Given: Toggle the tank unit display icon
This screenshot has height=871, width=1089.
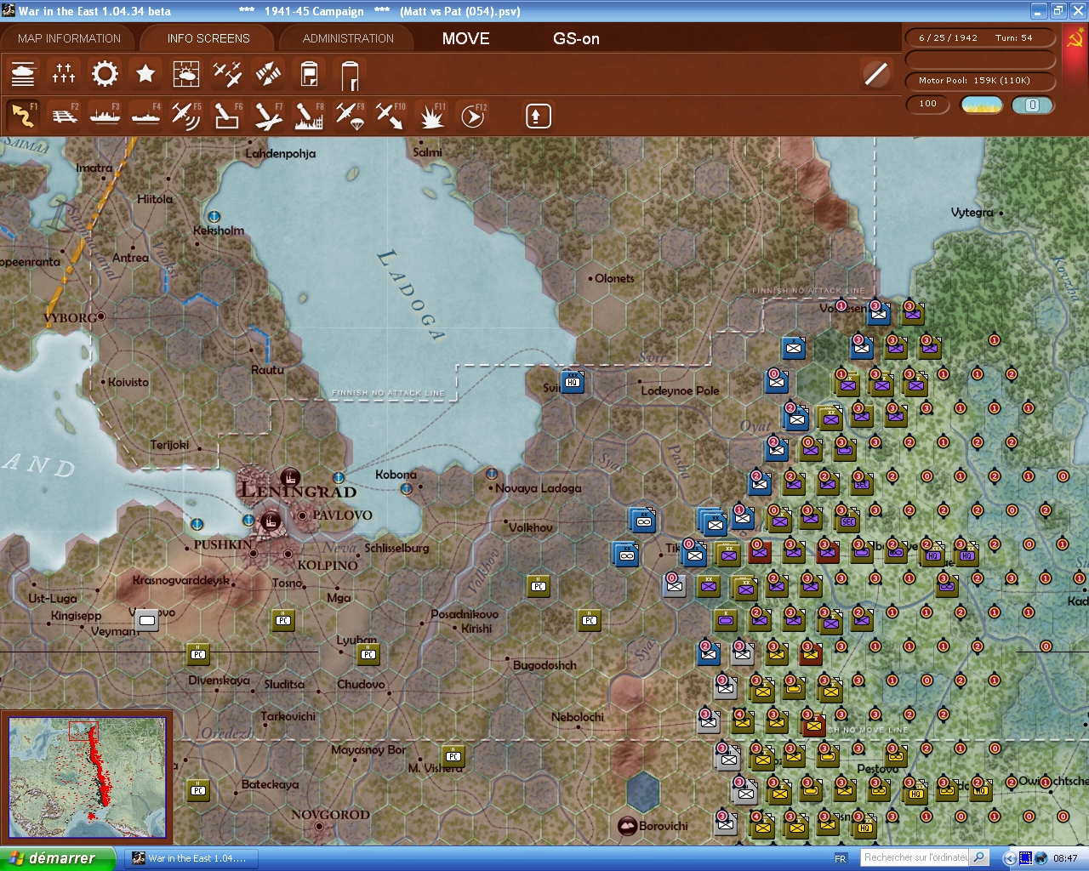Looking at the screenshot, I should (23, 74).
